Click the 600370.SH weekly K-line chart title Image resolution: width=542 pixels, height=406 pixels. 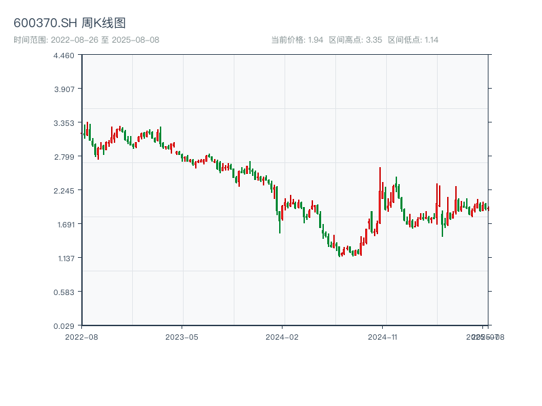[x=70, y=24]
